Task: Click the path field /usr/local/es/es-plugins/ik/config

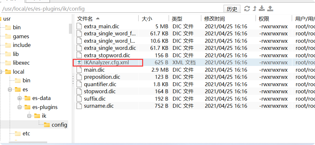Action: pos(112,9)
